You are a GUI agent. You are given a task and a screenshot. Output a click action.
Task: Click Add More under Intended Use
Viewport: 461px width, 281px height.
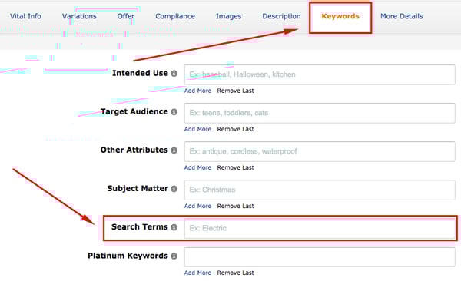tap(197, 91)
